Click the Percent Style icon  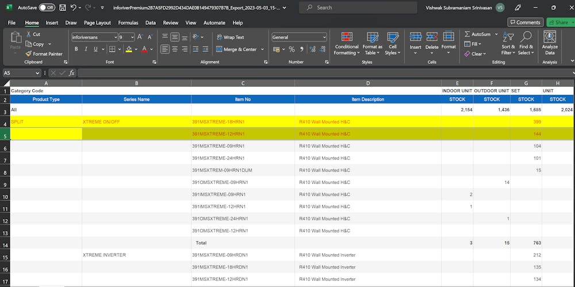tap(292, 49)
